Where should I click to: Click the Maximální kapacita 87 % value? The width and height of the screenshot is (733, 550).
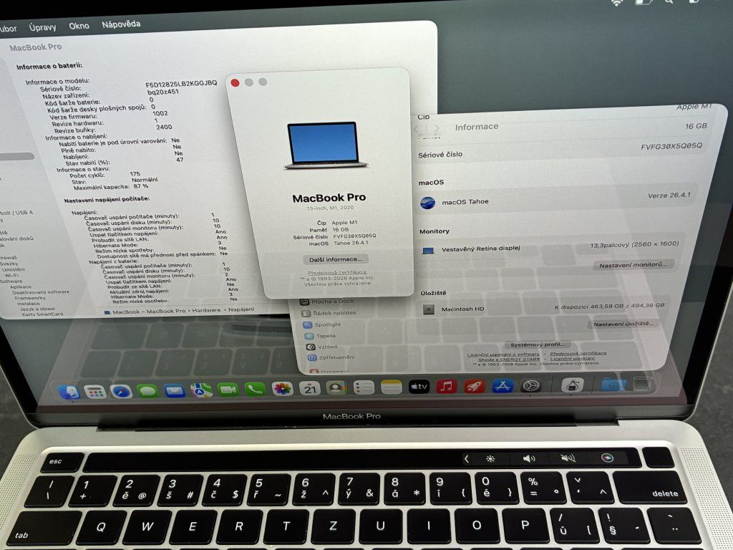[141, 186]
